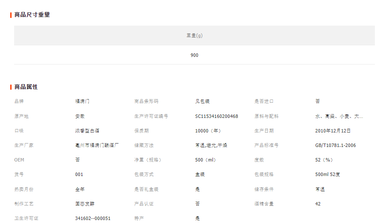Click shelf life value 10000 (年)
The height and width of the screenshot is (223, 386).
[x=208, y=131]
